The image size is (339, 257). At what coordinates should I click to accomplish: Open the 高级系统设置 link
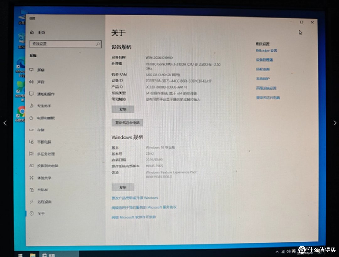tap(266, 88)
